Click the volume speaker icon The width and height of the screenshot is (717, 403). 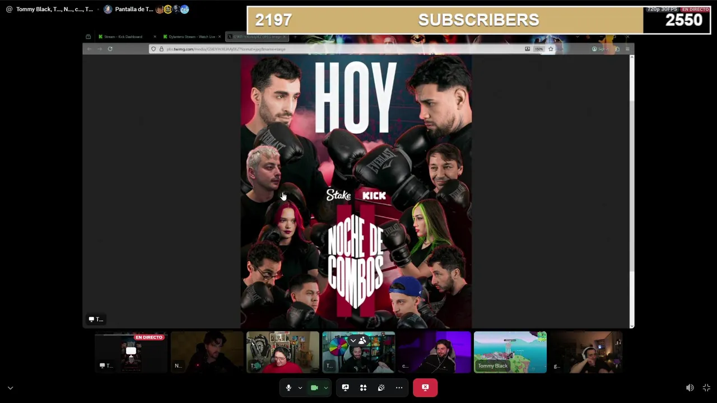click(690, 388)
